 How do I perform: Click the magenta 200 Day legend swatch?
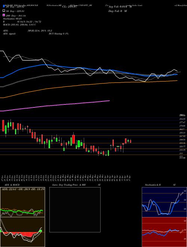pyautogui.click(x=4, y=15)
